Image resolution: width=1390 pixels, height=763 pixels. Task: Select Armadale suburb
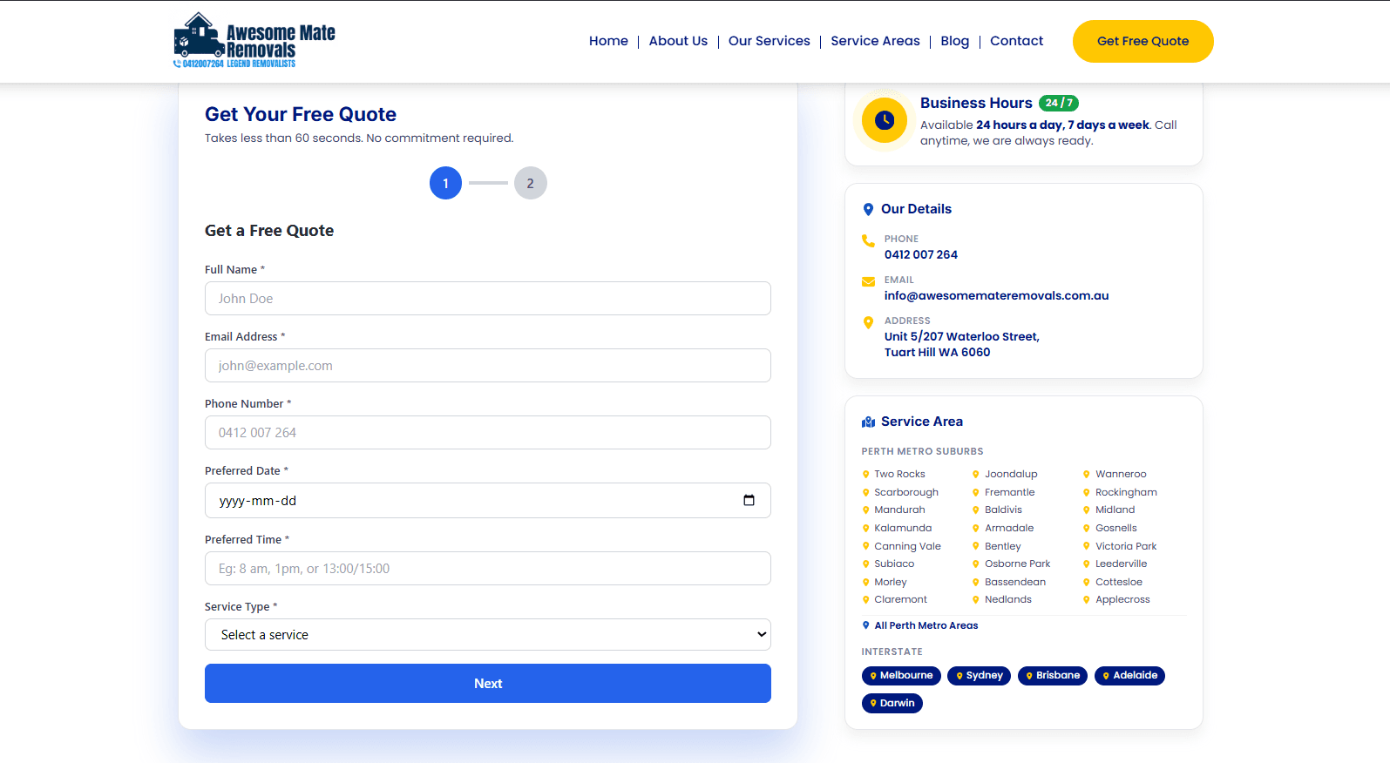tap(1009, 528)
